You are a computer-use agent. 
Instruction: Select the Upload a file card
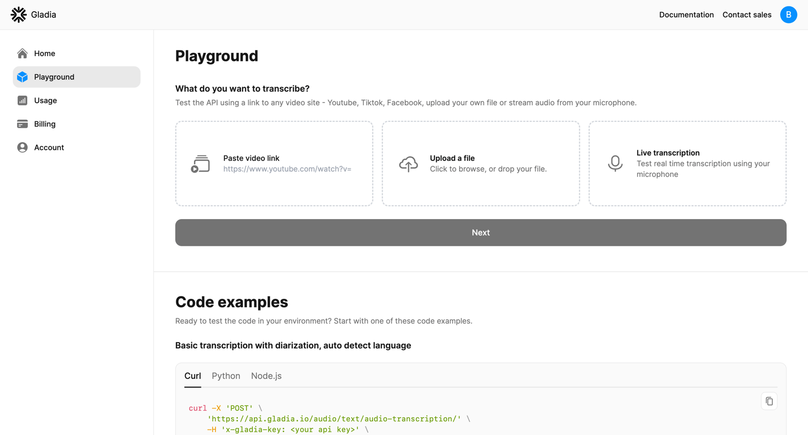(480, 164)
